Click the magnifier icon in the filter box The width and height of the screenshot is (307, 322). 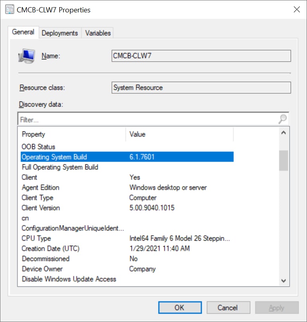coord(282,119)
